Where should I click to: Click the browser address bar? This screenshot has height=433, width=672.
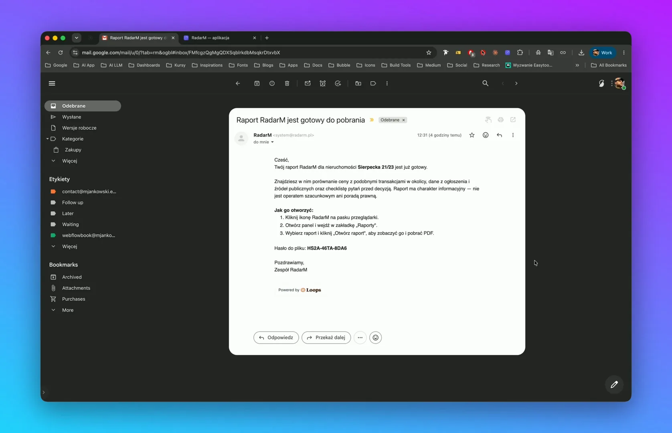tap(253, 53)
